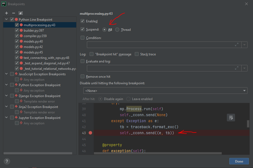Disable the multiprocessing.py:43 breakpoint checkbox

click(x=17, y=25)
